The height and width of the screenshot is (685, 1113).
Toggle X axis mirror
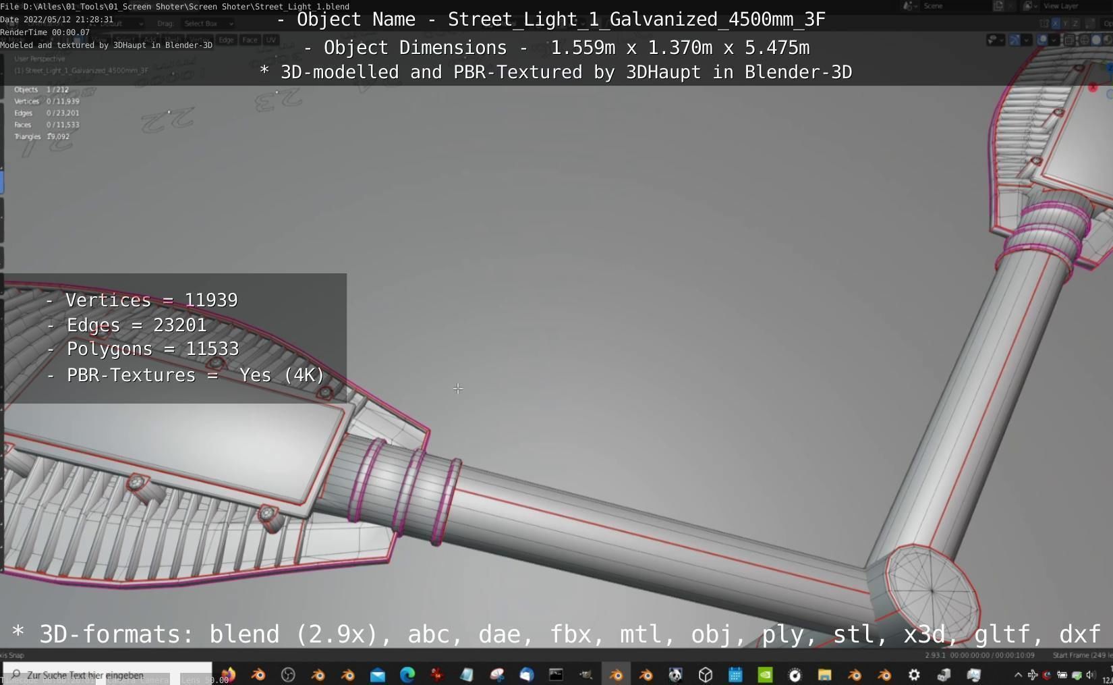1056,23
